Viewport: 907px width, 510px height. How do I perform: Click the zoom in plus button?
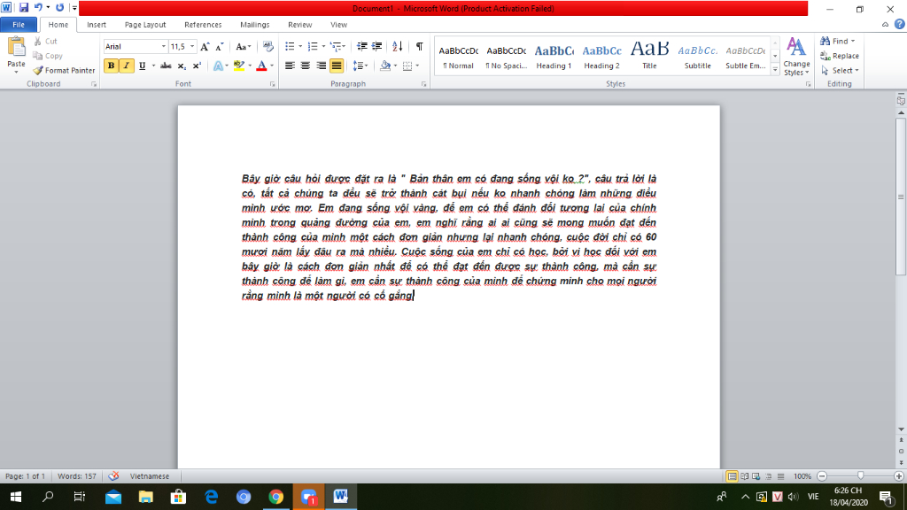(899, 476)
